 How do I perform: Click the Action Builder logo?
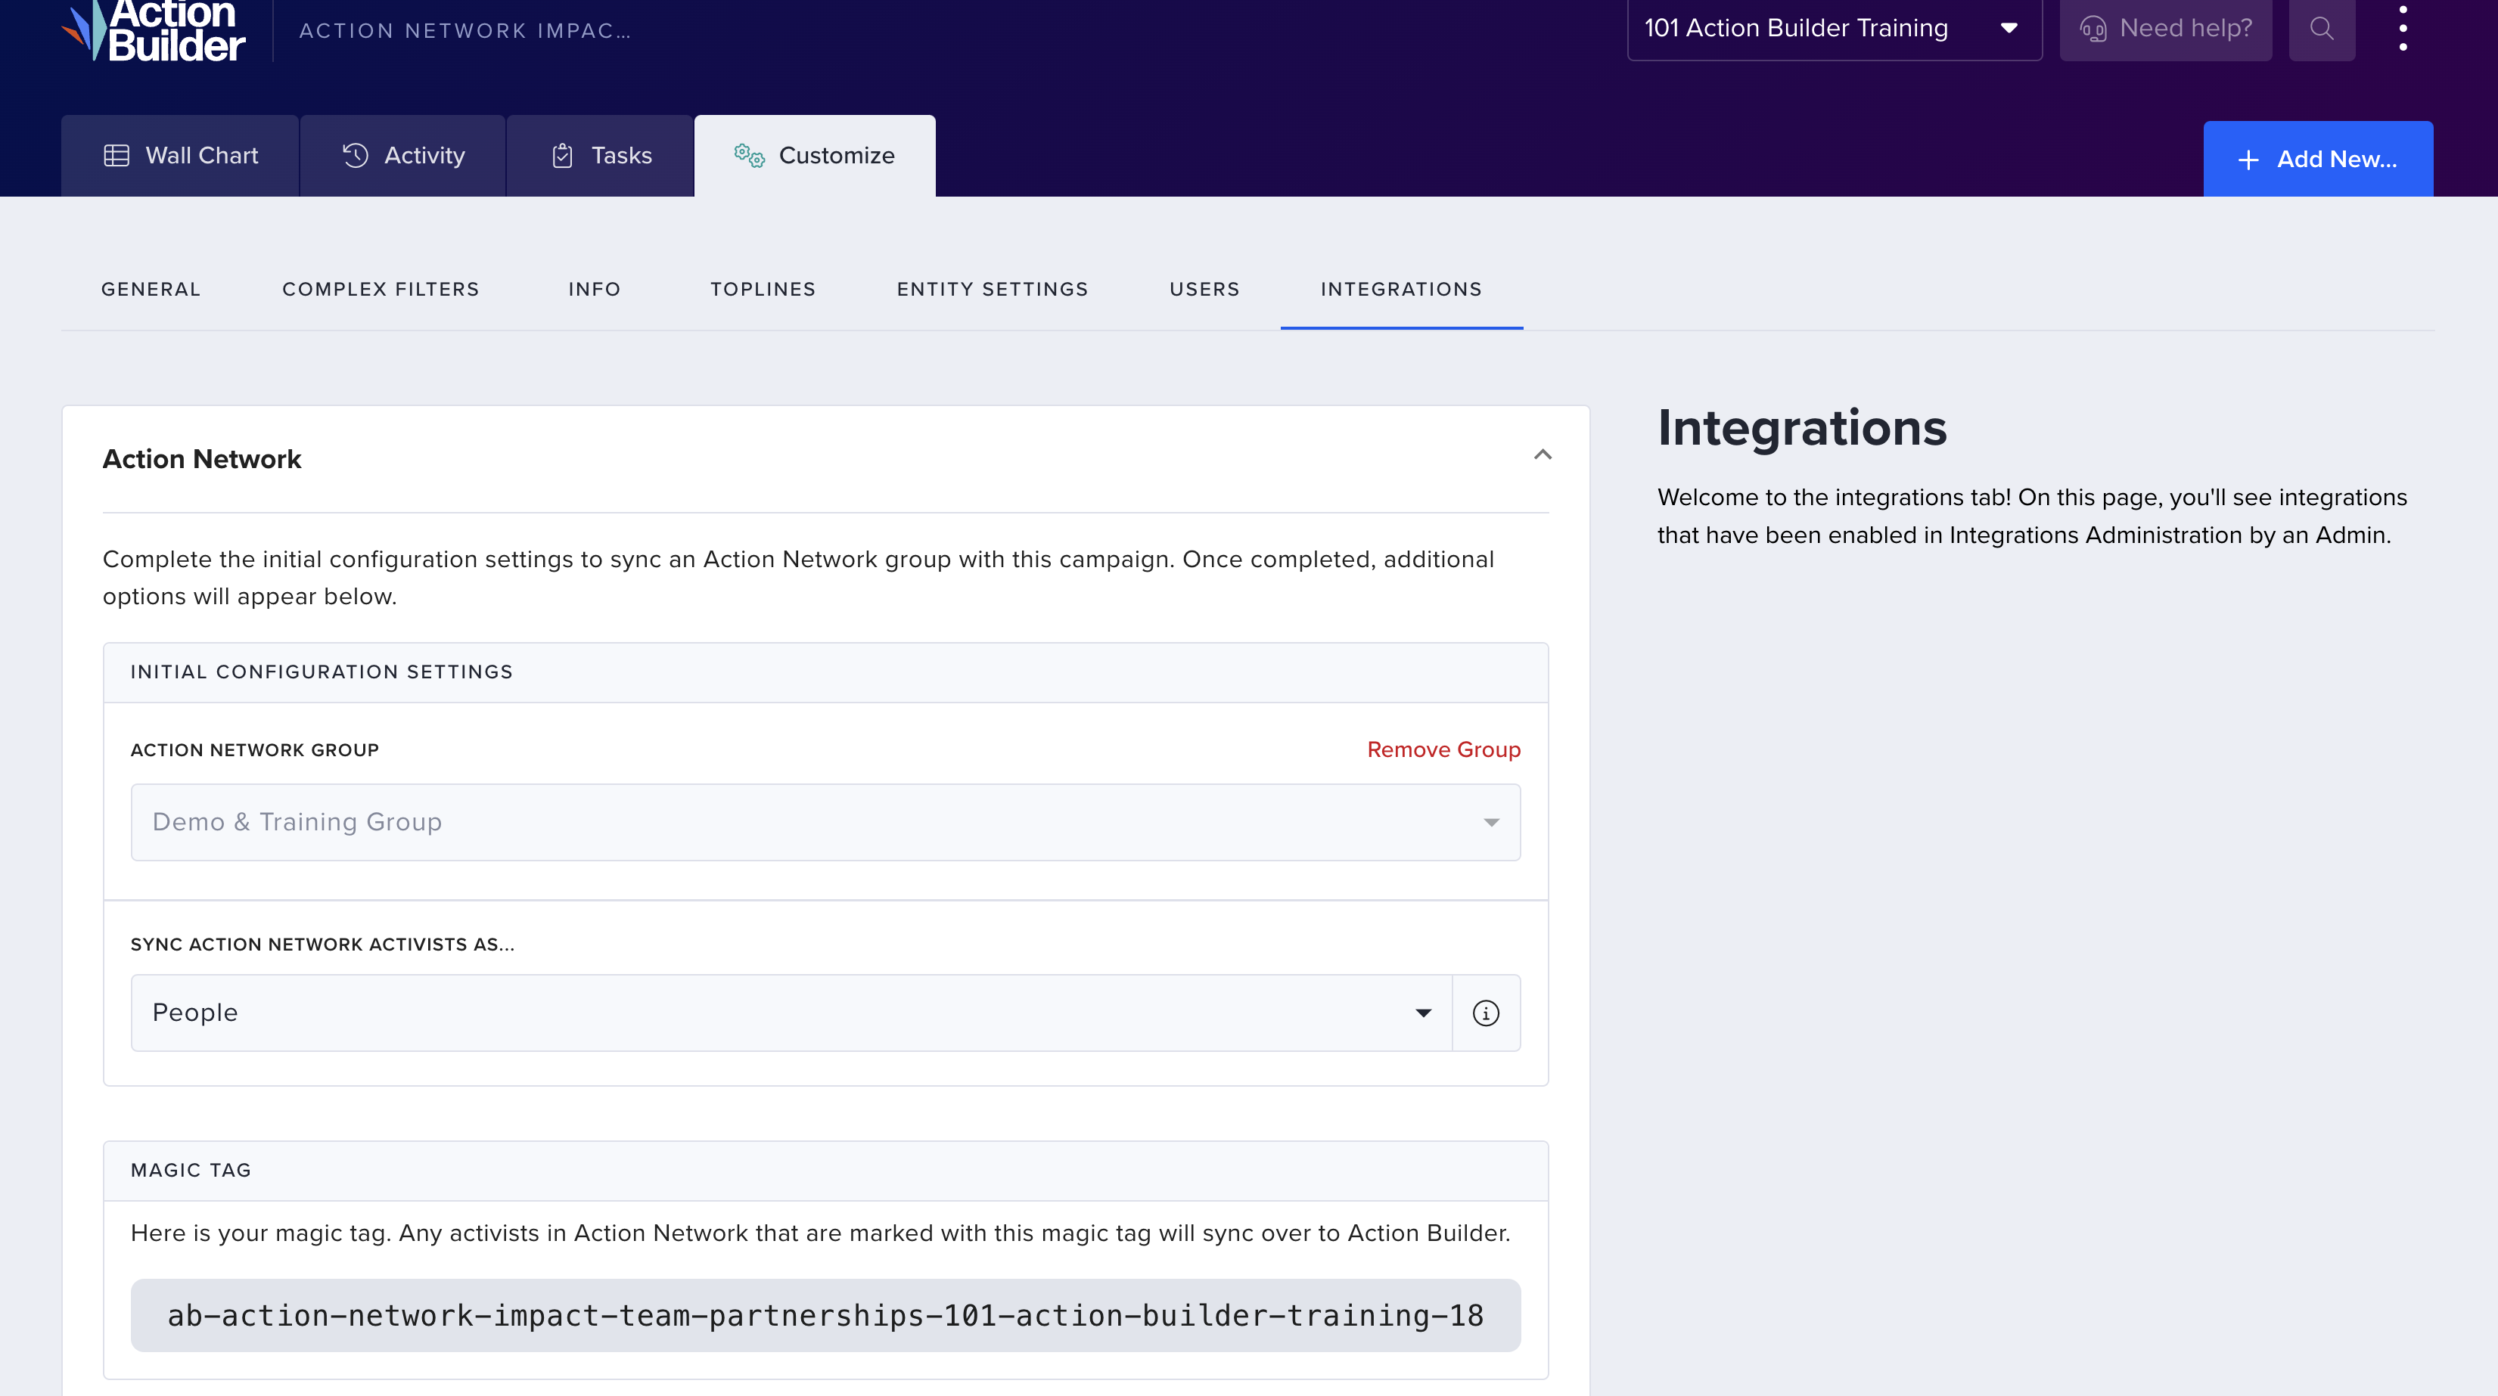[x=154, y=31]
